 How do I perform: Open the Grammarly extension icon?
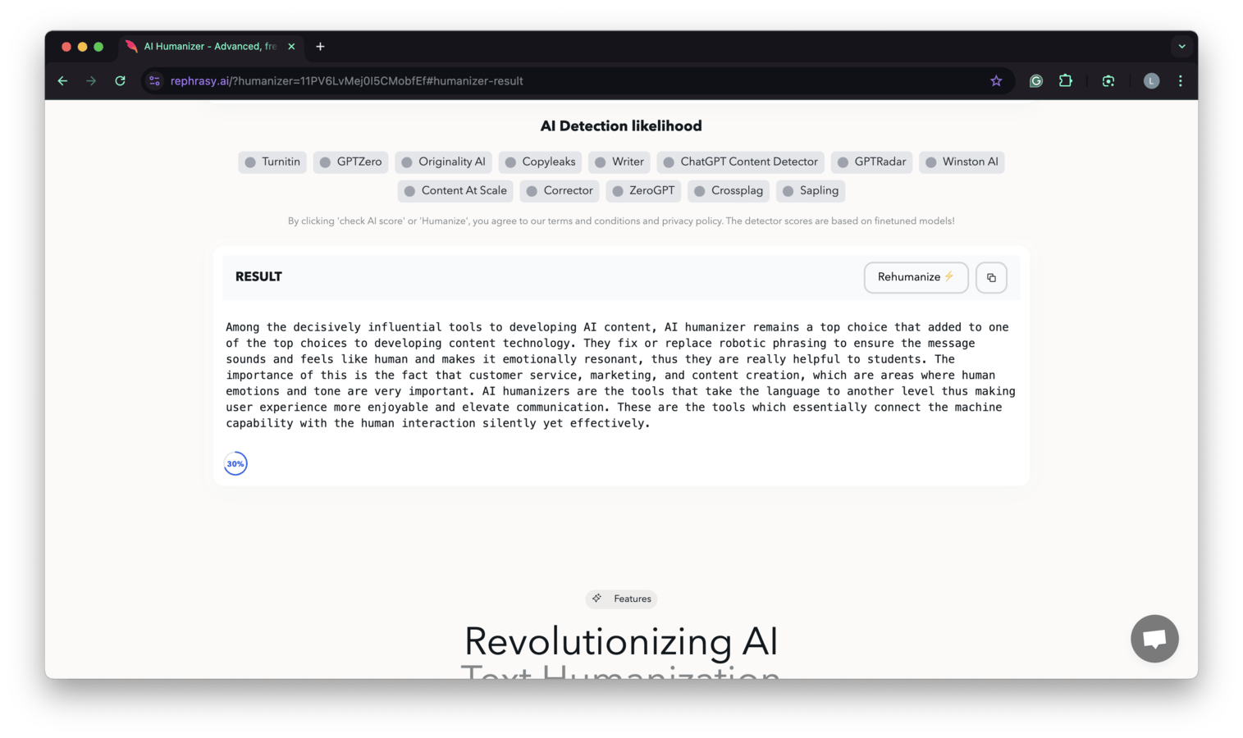click(1035, 80)
